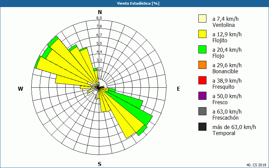This screenshot has width=269, height=168.
Task: Click the pale yellow Ventolina color swatch
Action: point(202,18)
